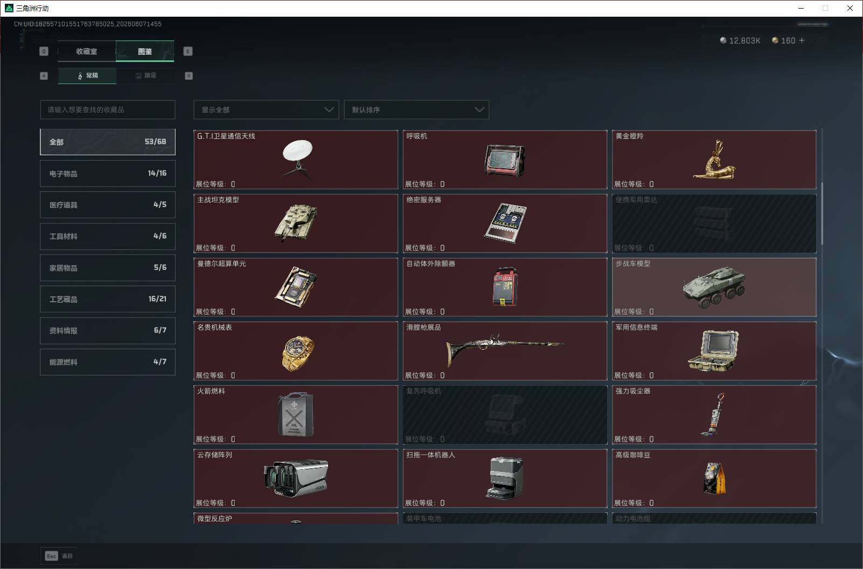This screenshot has height=569, width=863.
Task: Filter by 电子物品 category
Action: [x=108, y=174]
